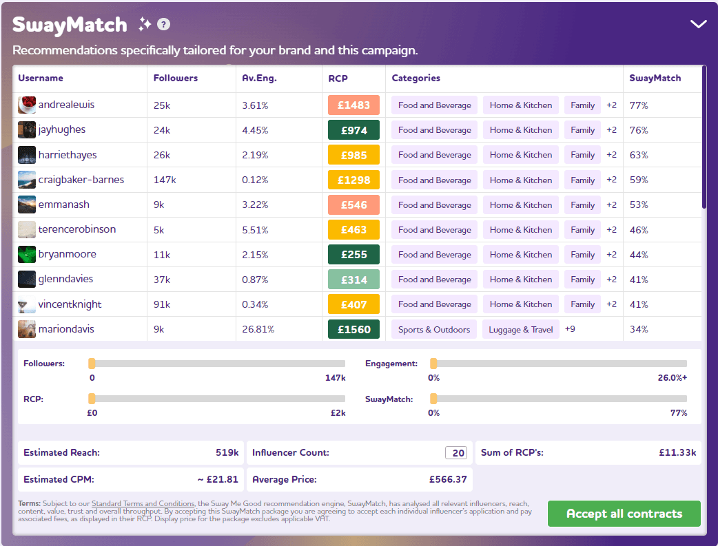Click Accept all contracts button
Viewport: 718px width, 546px height.
tap(624, 514)
